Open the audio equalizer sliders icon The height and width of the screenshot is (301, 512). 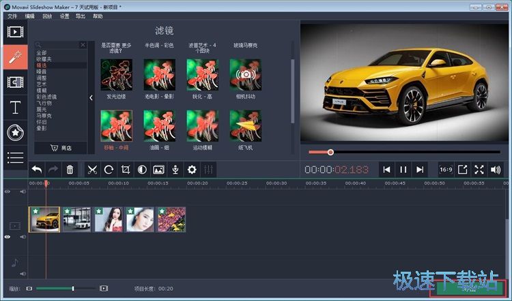click(x=208, y=170)
